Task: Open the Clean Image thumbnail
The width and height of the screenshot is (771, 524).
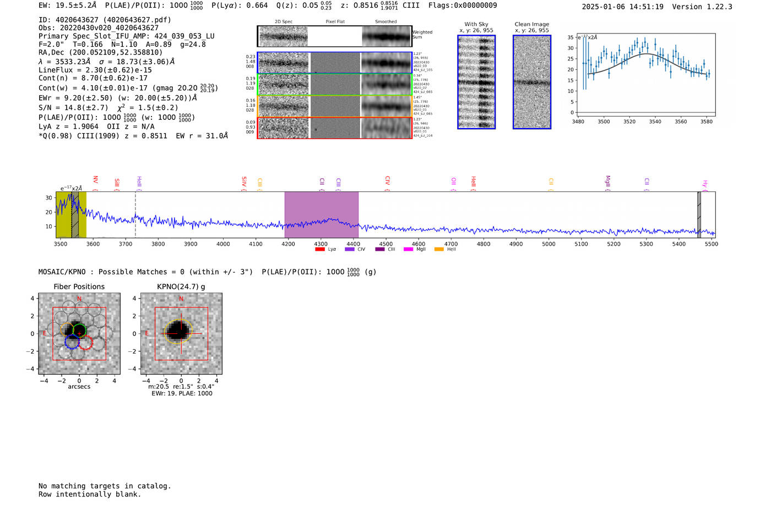Action: click(532, 82)
